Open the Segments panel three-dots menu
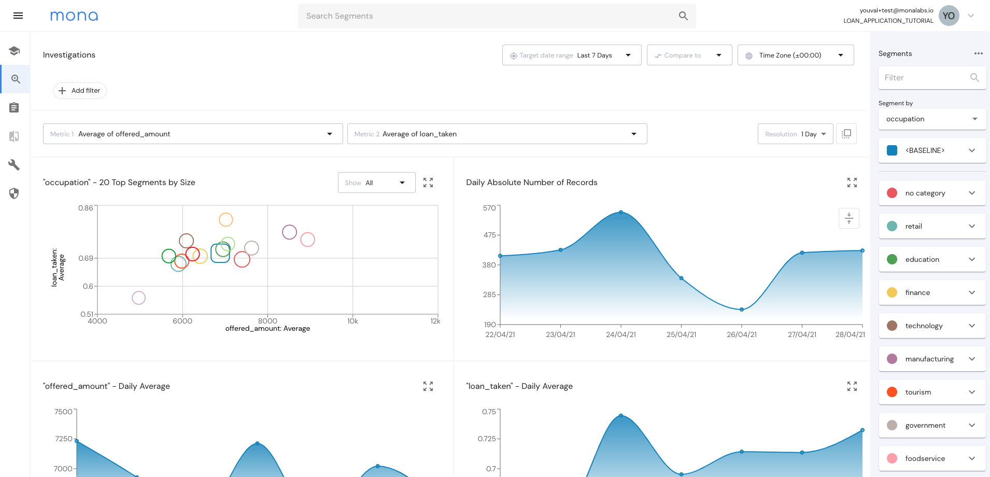 click(x=978, y=53)
